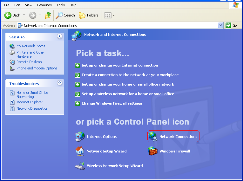Screen dimensions: 243x181
Task: Open Home or Small Office Networking troubleshooter
Action: (32, 94)
